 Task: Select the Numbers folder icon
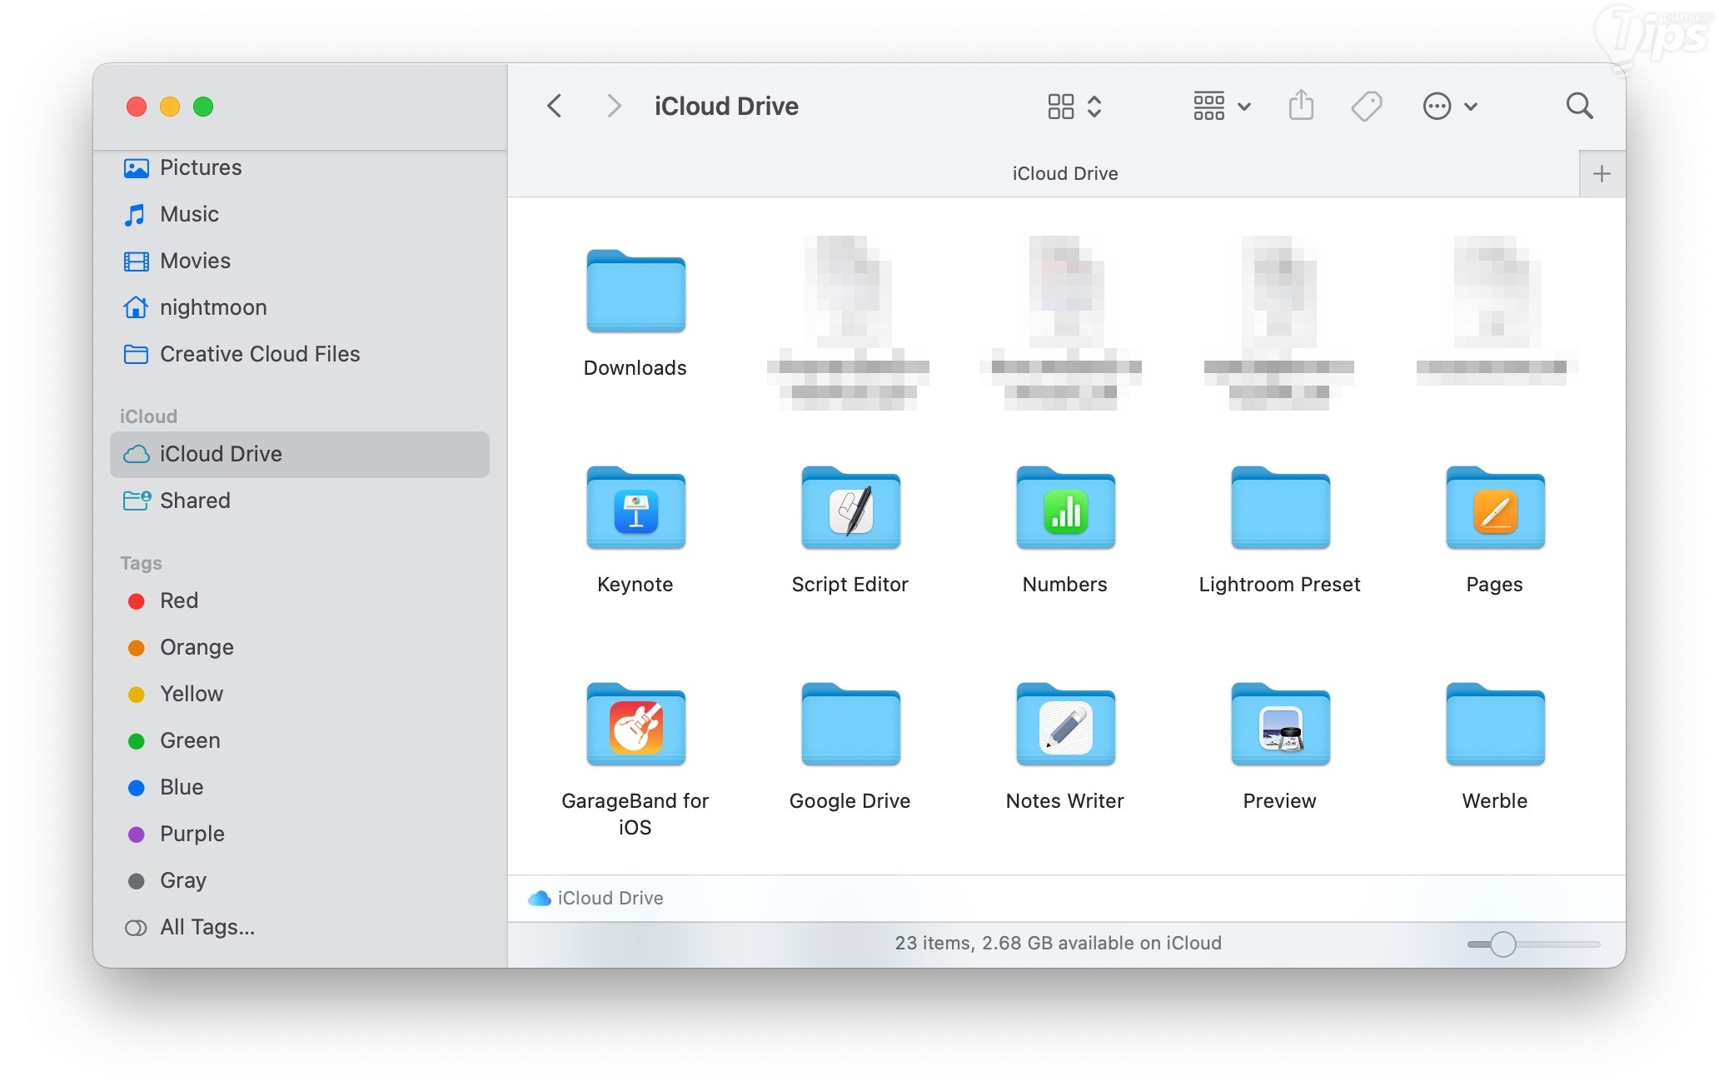click(1065, 508)
